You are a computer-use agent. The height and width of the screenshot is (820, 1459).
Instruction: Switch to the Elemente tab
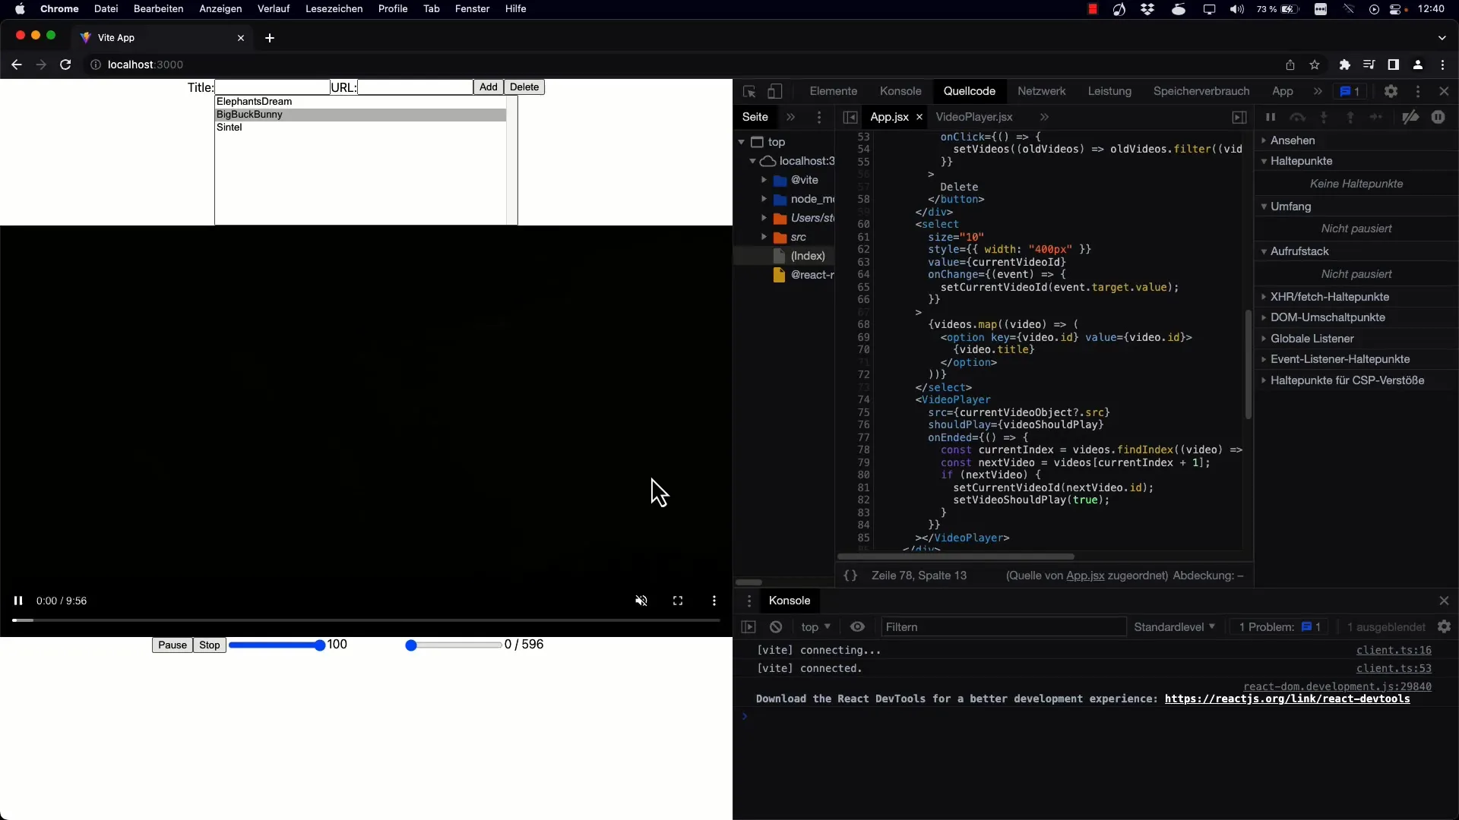tap(834, 91)
